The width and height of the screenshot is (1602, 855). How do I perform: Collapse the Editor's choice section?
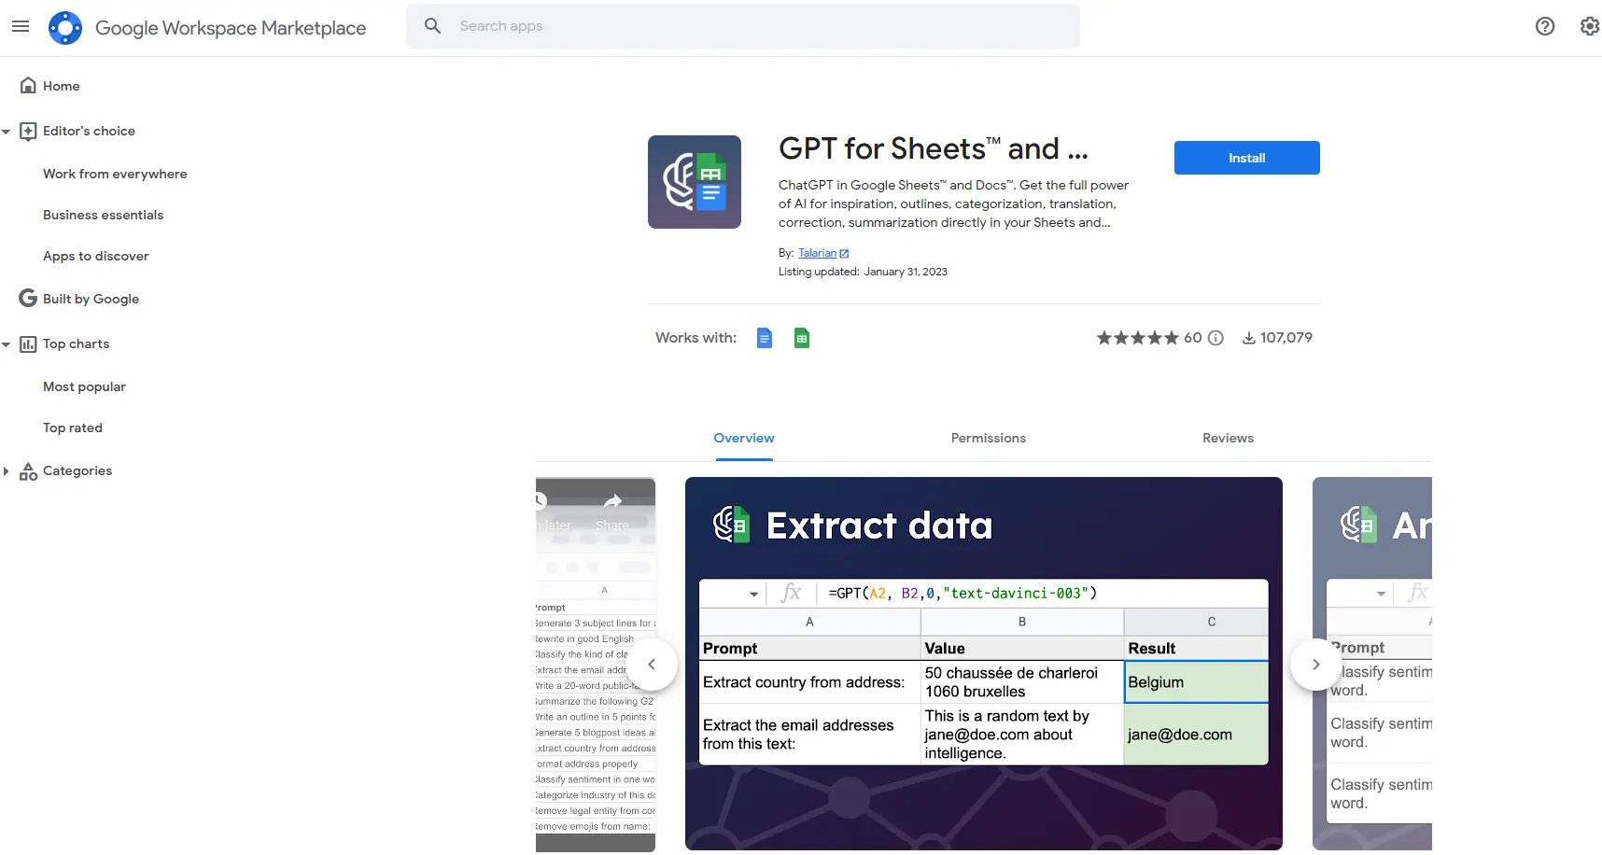pyautogui.click(x=7, y=132)
